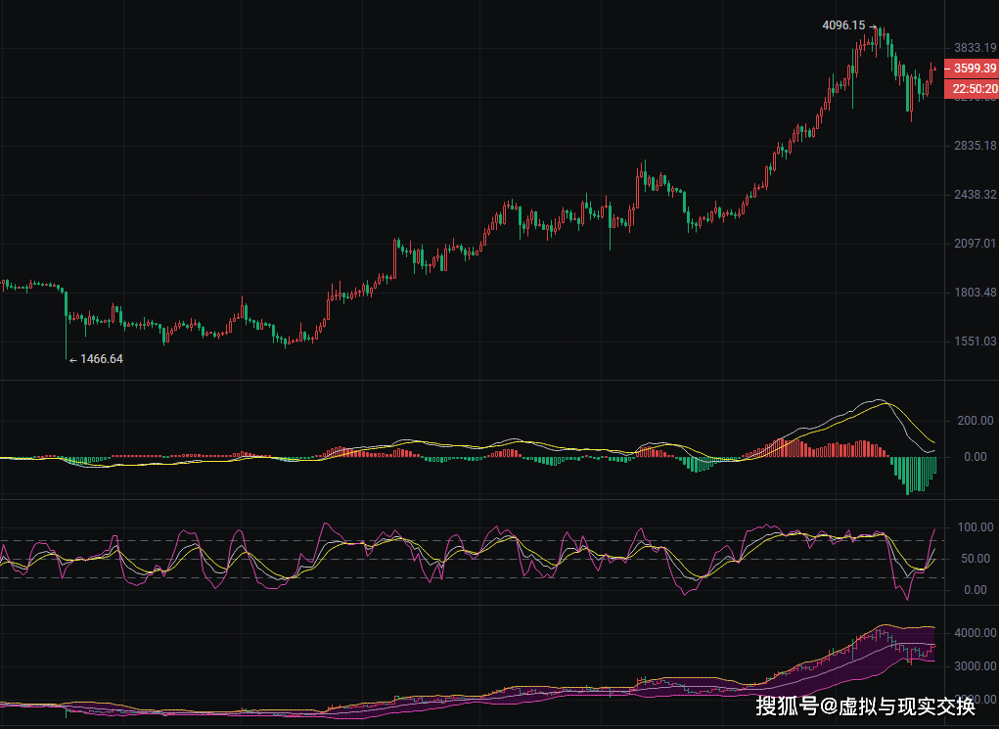Click the 1803.48 price axis label
This screenshot has width=999, height=729.
click(975, 293)
